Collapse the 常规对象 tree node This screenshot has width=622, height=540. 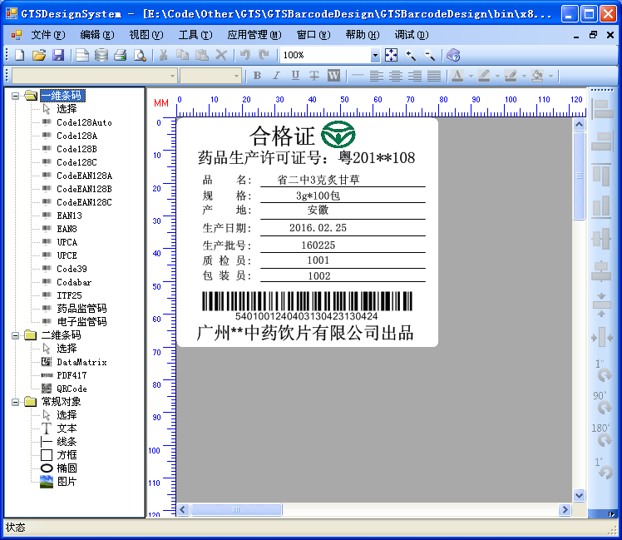click(x=16, y=402)
